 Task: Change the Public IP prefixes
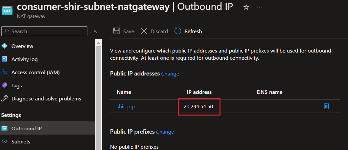coord(165,132)
